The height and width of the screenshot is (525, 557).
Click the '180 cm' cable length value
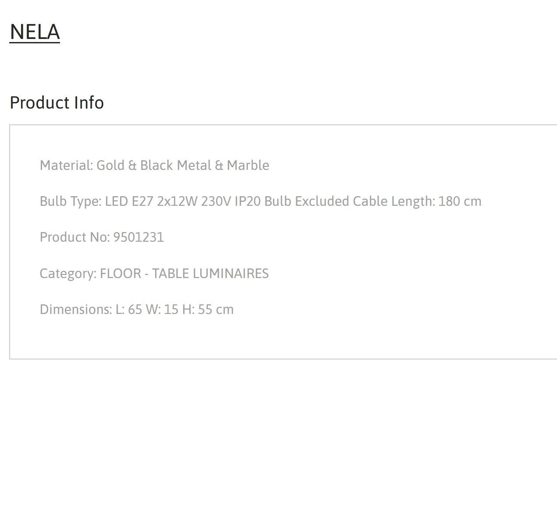point(460,201)
